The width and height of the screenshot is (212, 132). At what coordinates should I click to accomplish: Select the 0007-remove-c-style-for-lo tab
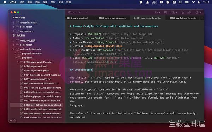[x=148, y=18]
